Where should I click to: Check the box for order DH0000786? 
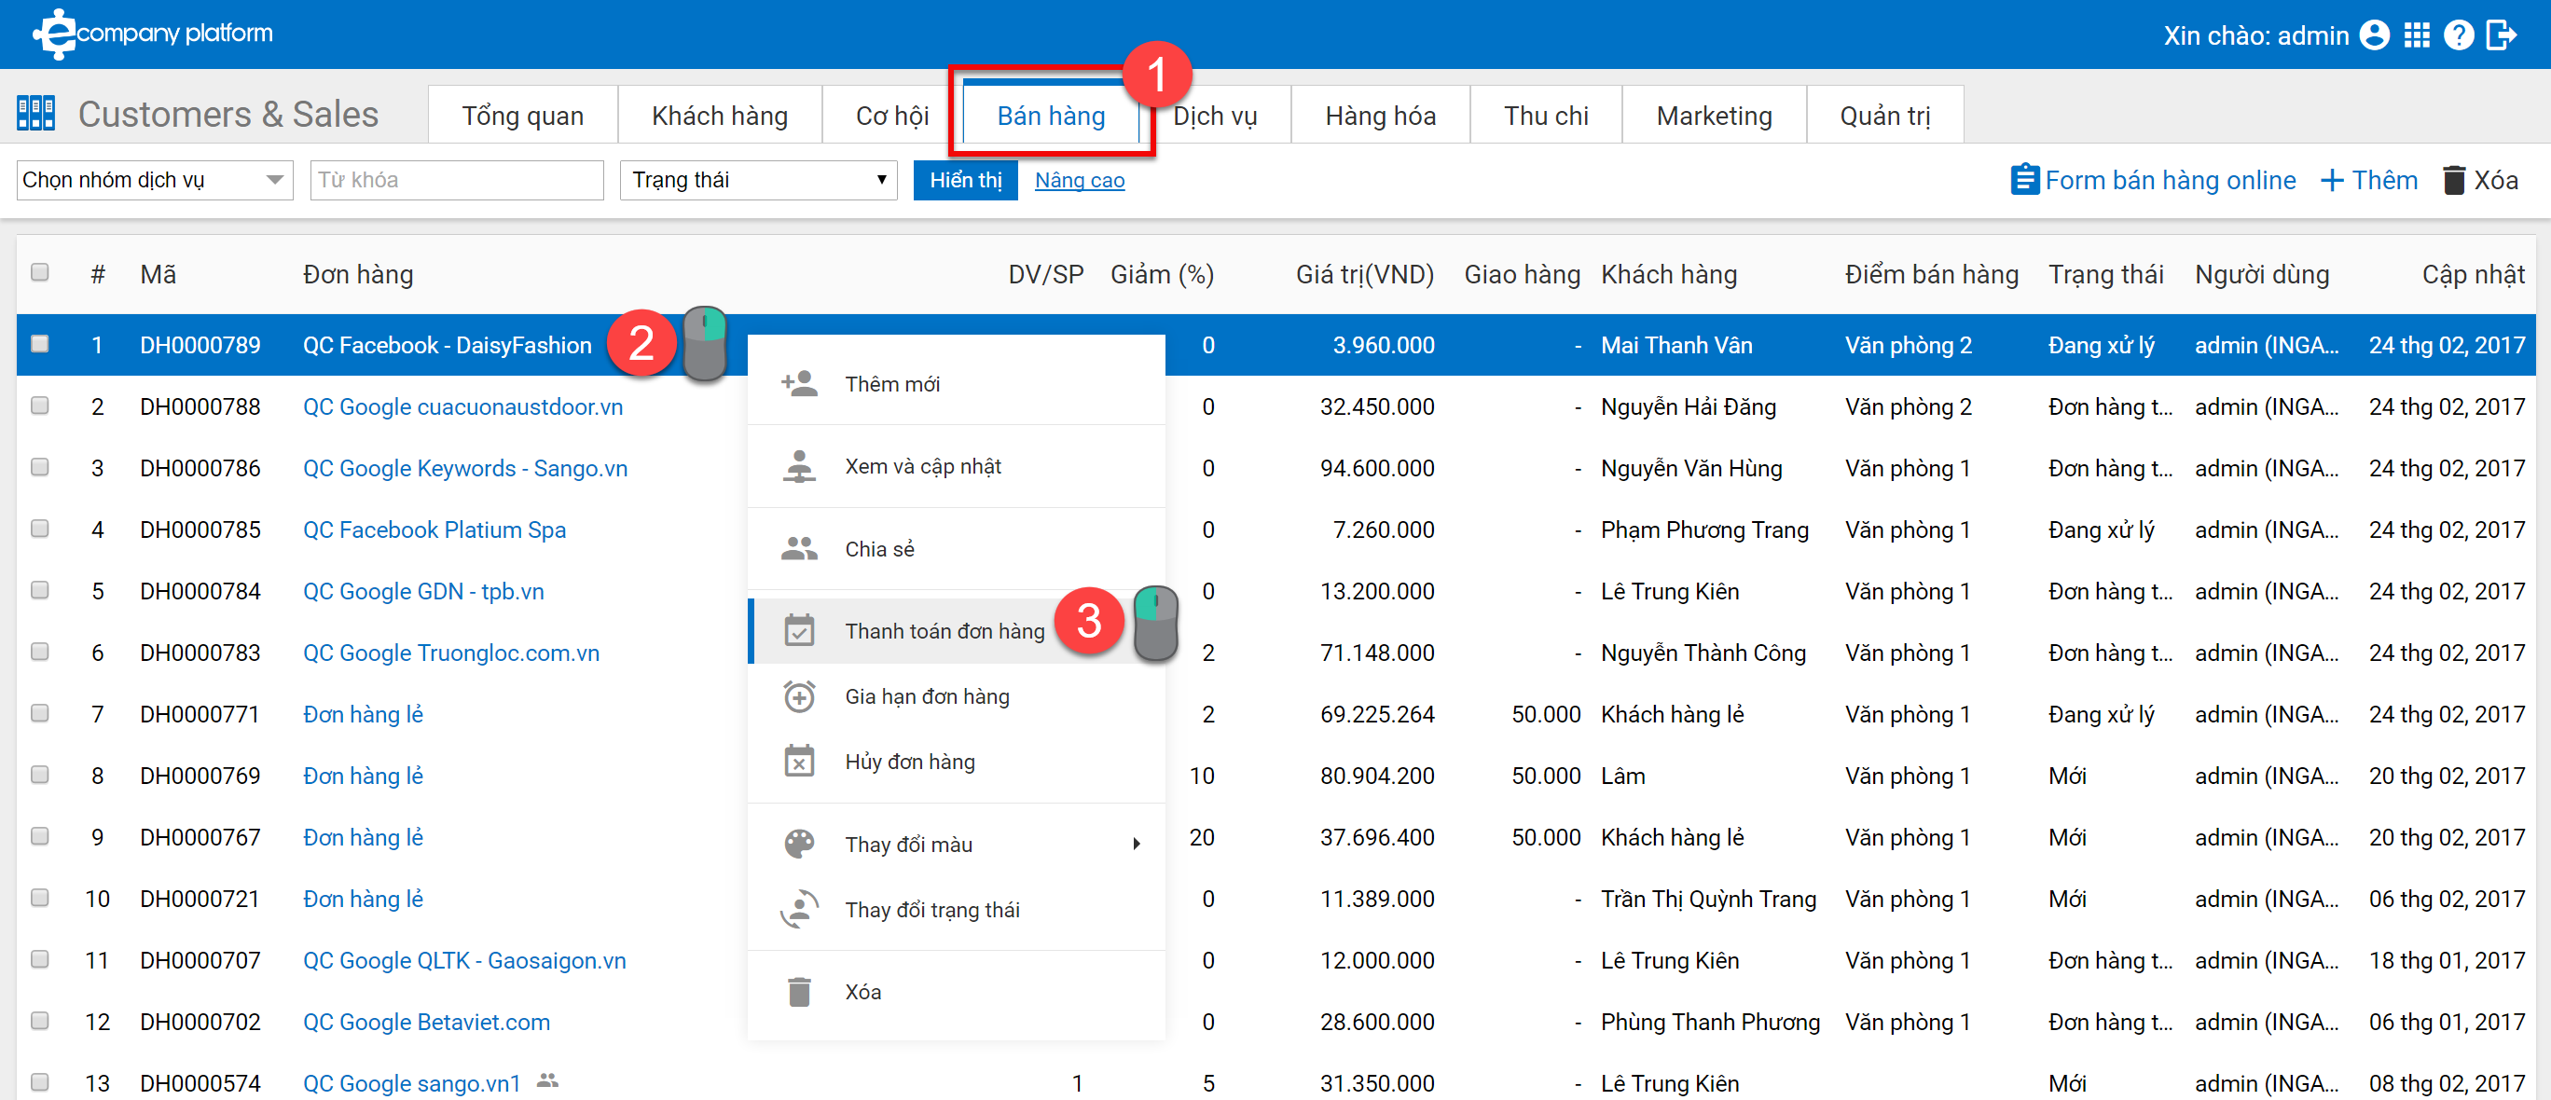tap(39, 466)
